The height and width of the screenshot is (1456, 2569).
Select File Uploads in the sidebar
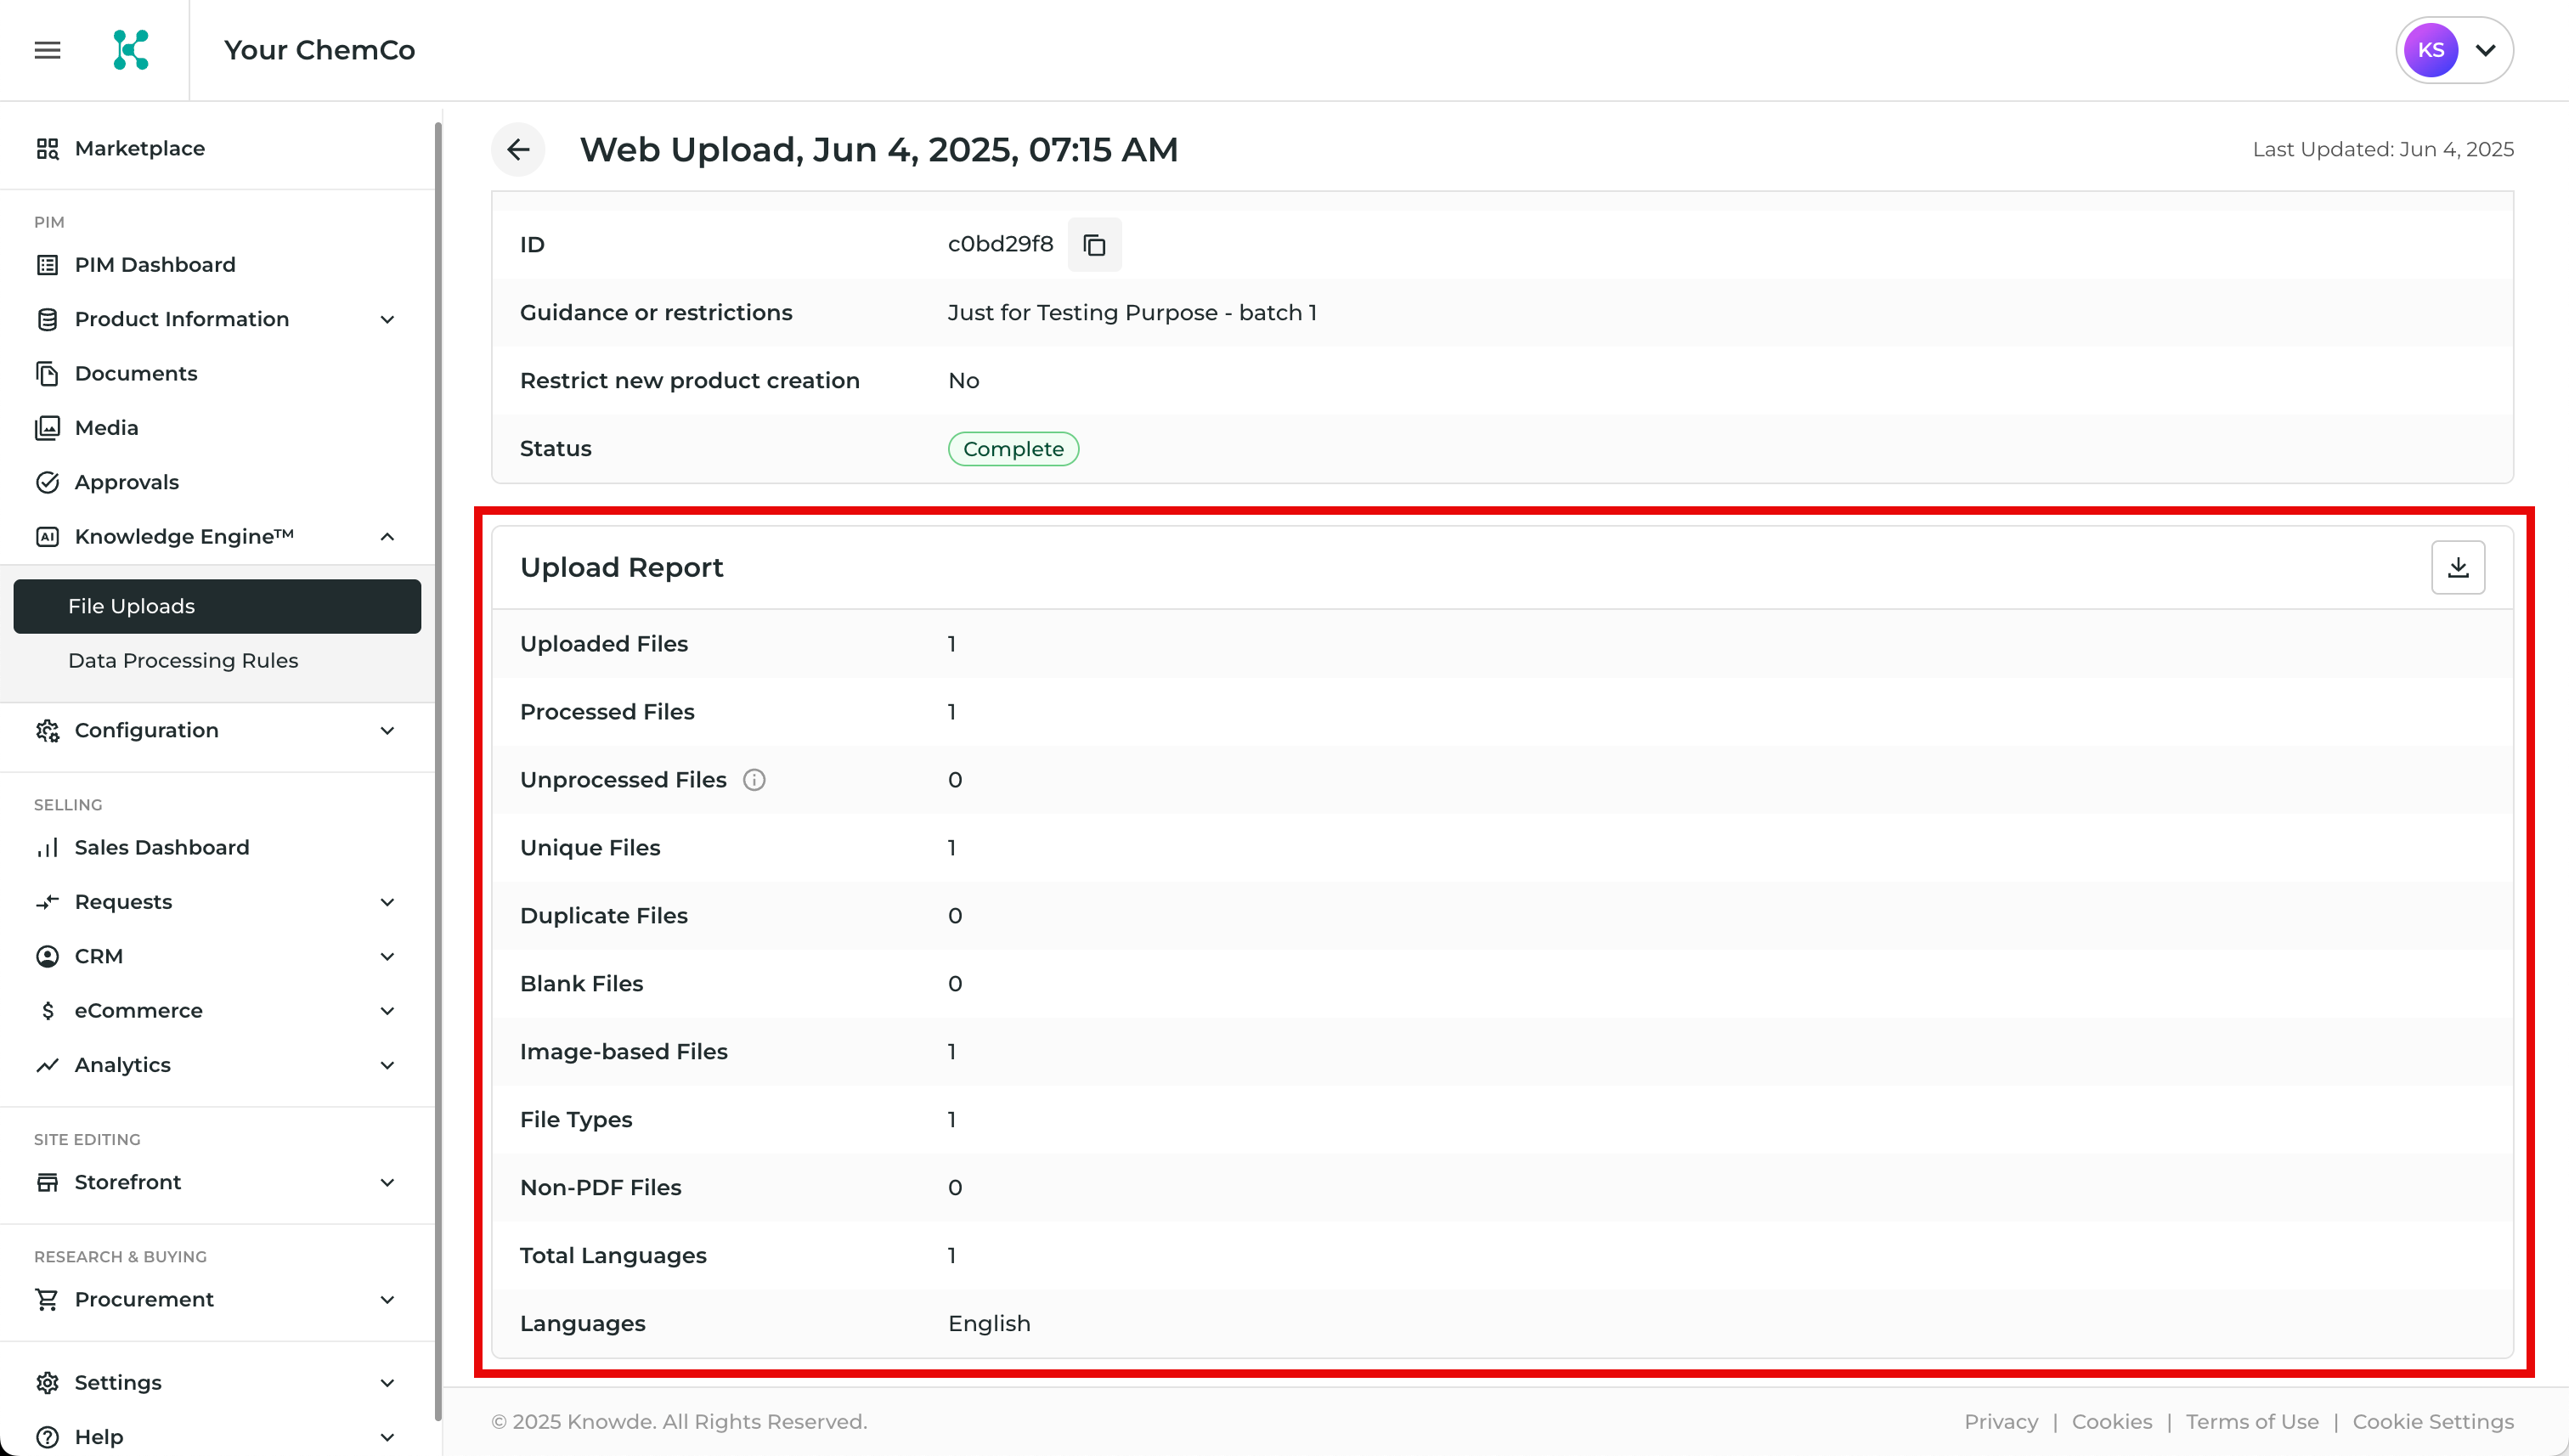coord(217,606)
